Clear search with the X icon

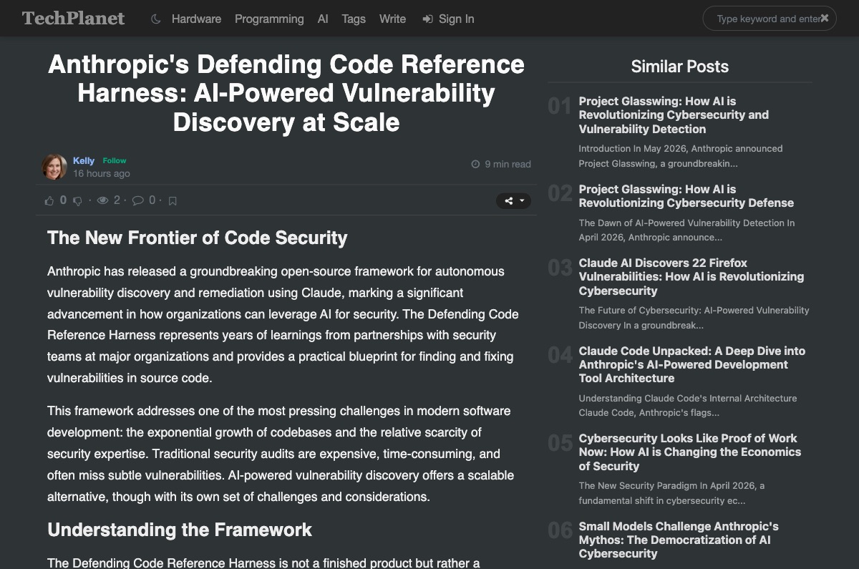825,19
